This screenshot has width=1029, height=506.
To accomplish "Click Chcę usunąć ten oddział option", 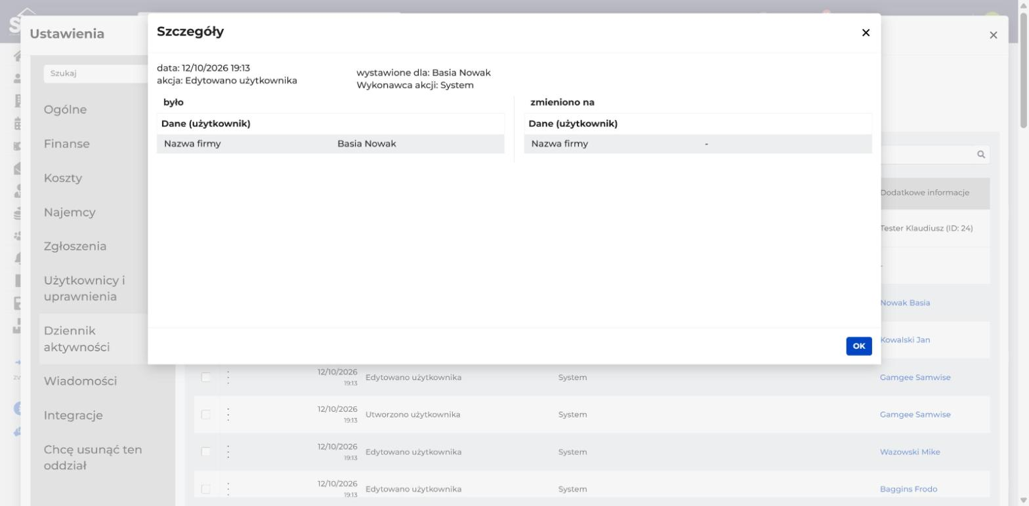I will [x=93, y=457].
